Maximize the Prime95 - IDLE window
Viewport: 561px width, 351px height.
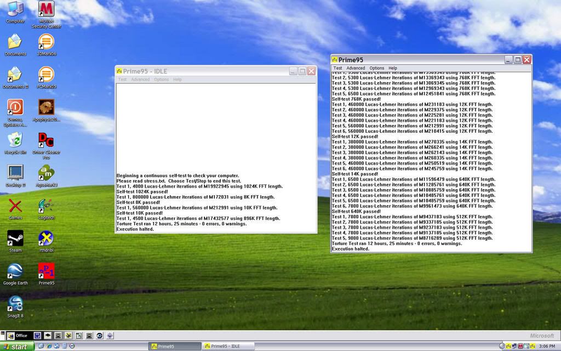[x=302, y=71]
